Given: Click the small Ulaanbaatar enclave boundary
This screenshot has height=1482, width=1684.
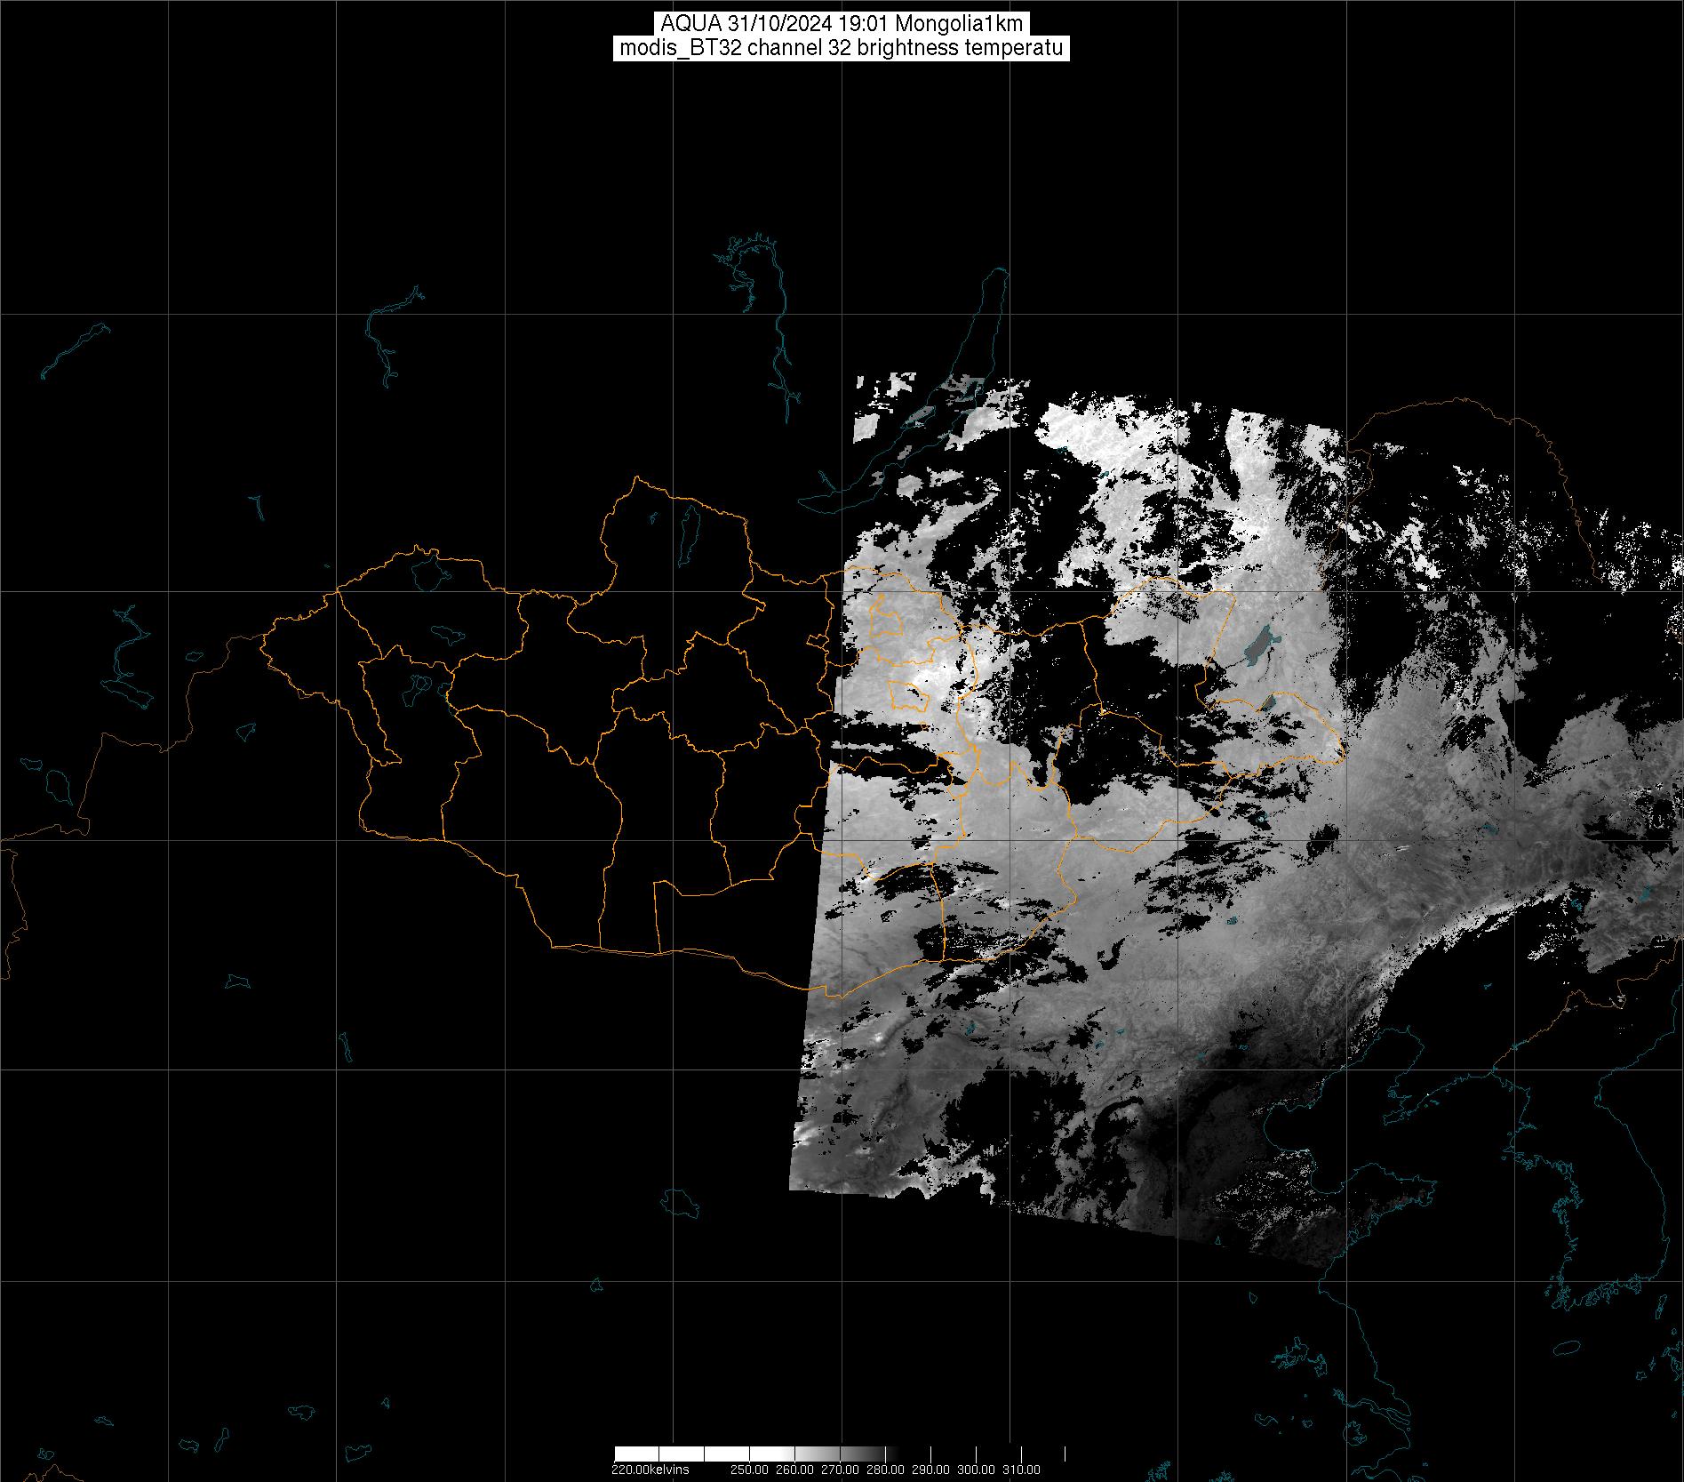Looking at the screenshot, I should point(910,695).
